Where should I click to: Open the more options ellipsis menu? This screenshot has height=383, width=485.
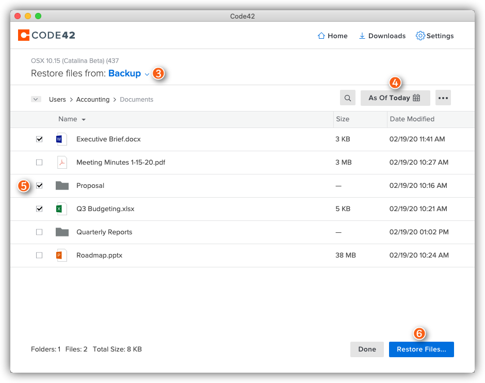coord(443,98)
